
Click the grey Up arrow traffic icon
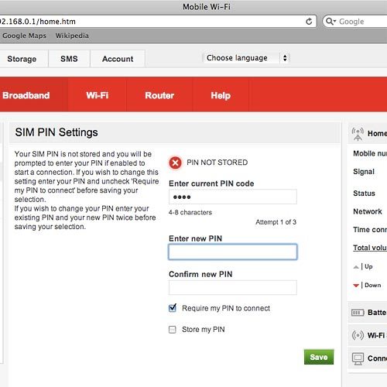point(356,267)
